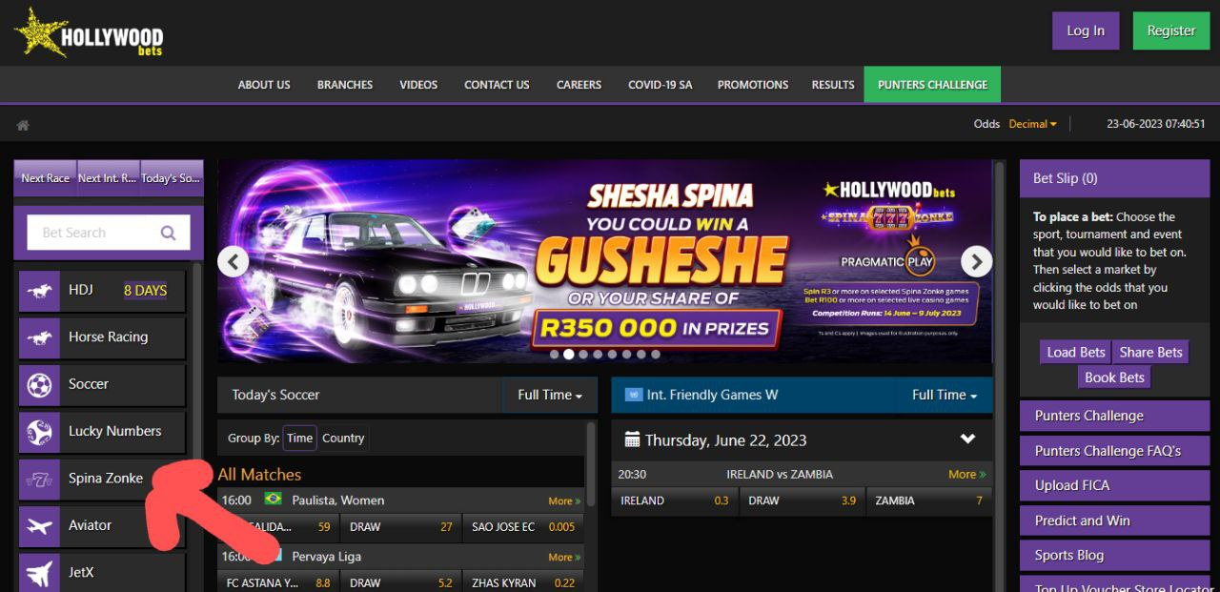Click the calendar icon beside Thursday date
1220x592 pixels.
[x=632, y=439]
